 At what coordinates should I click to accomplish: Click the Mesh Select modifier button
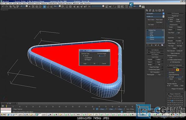[x=151, y=20]
